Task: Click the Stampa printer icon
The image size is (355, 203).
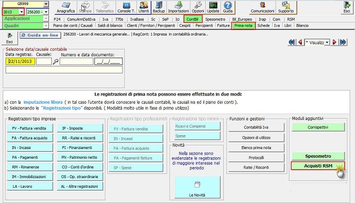Action: coord(85,7)
